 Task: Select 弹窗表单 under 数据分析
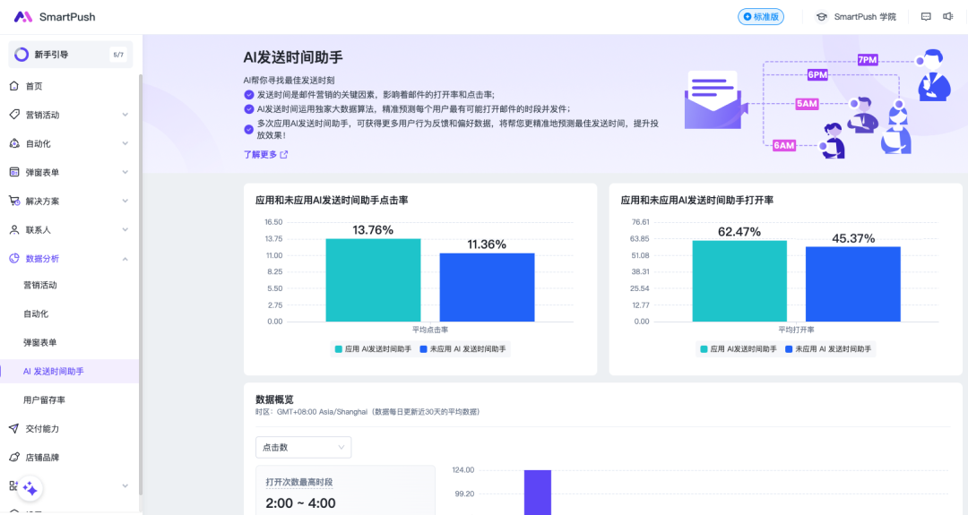(x=40, y=342)
